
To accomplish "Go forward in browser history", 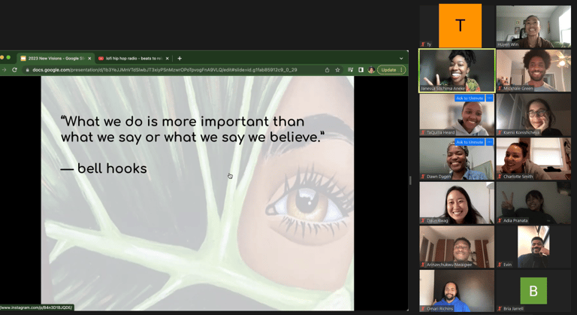I will [4, 70].
